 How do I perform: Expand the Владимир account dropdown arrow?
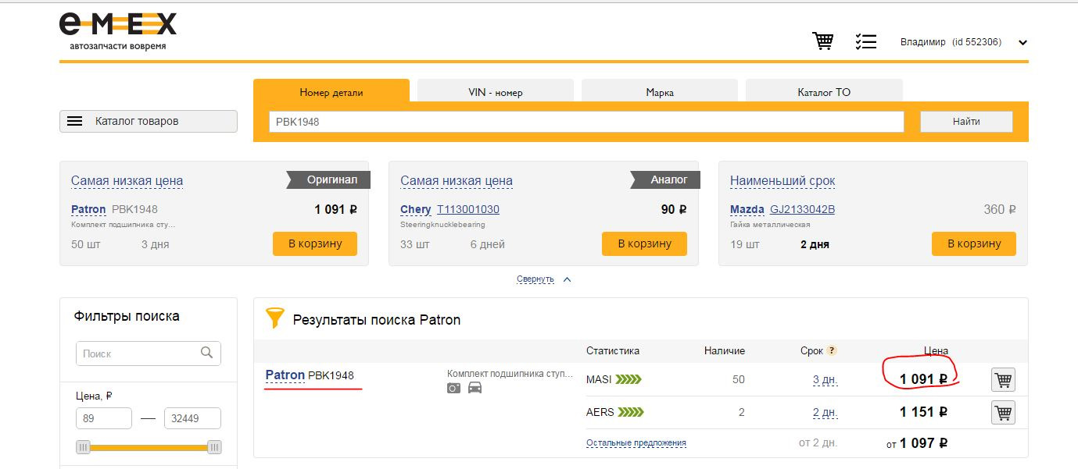coord(1022,43)
